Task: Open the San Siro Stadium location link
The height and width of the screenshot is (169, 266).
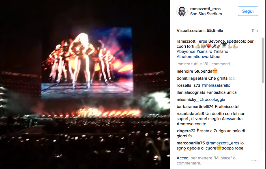Action: pyautogui.click(x=206, y=14)
